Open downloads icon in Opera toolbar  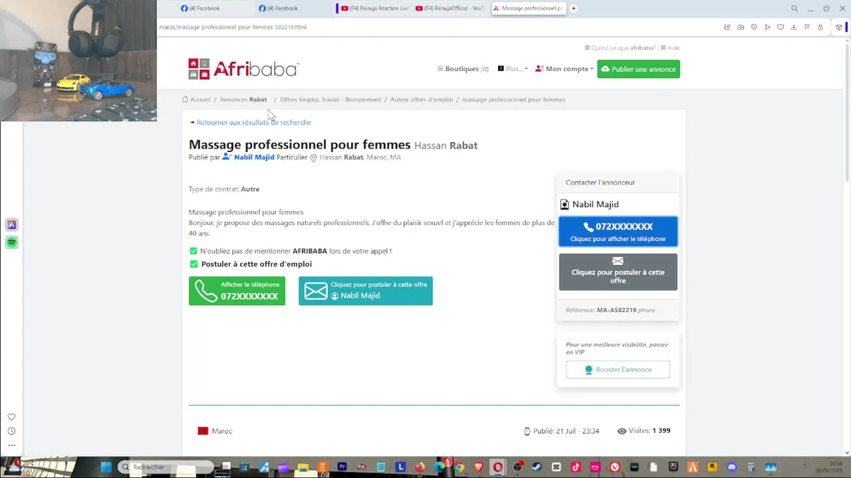tap(794, 27)
